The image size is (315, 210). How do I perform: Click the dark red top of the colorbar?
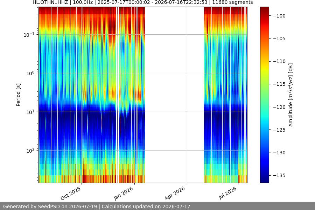tap(264, 10)
